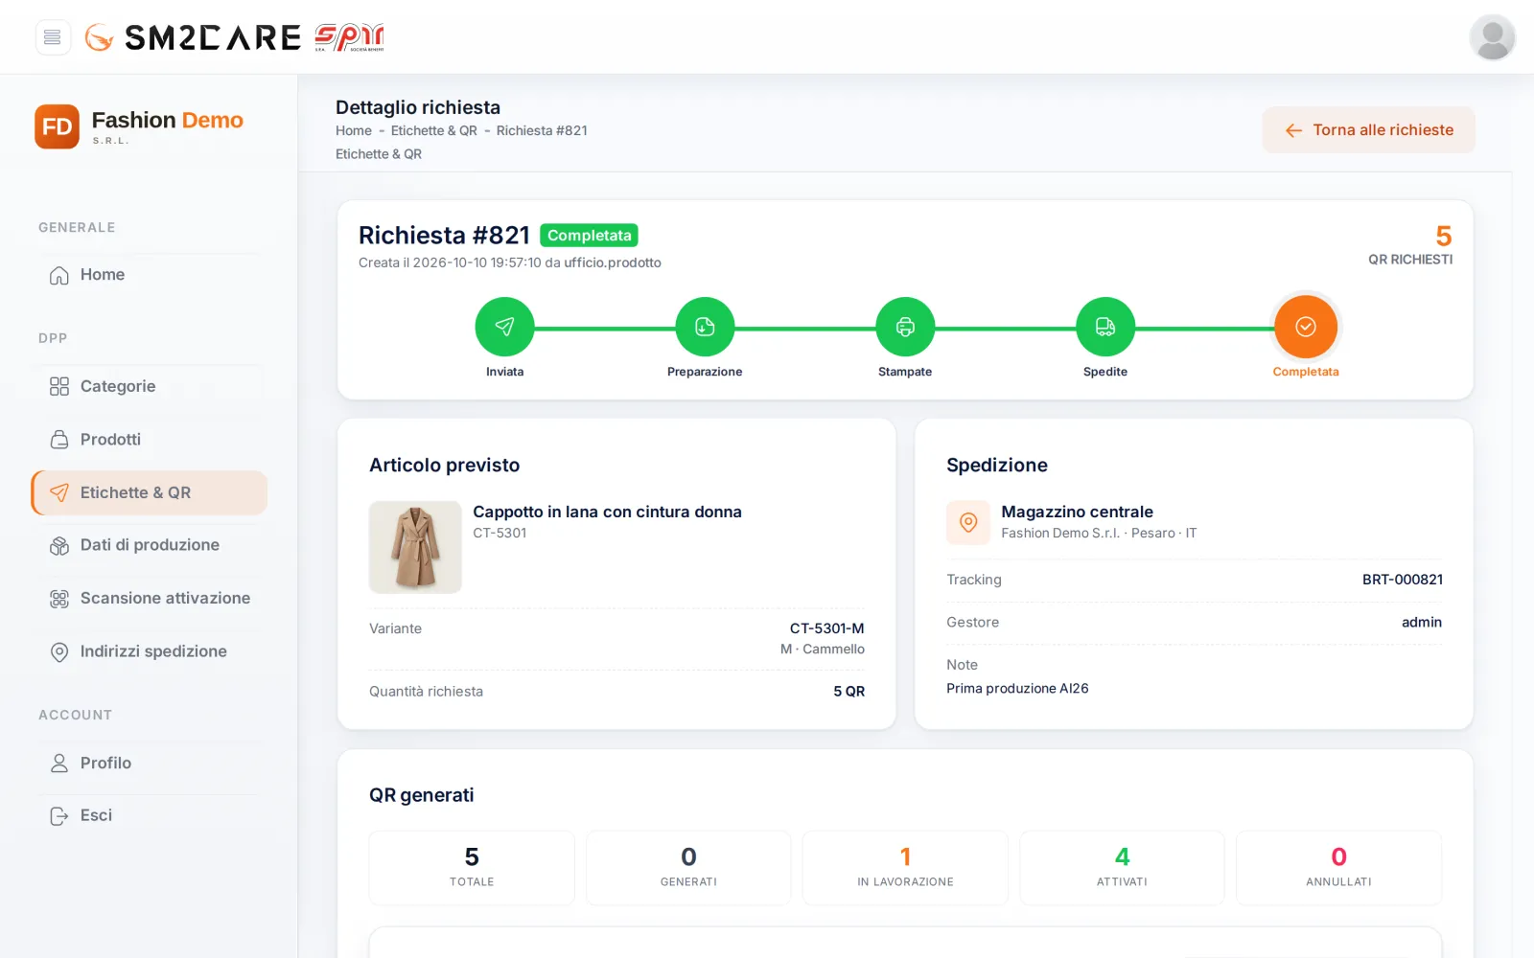The image size is (1534, 958).
Task: Click the Annullati count card
Action: click(1338, 868)
